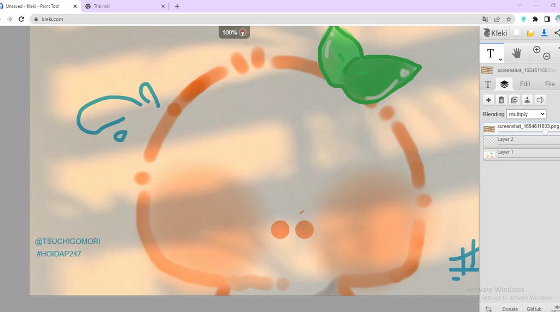
Task: Delete the selected layer
Action: pyautogui.click(x=501, y=100)
